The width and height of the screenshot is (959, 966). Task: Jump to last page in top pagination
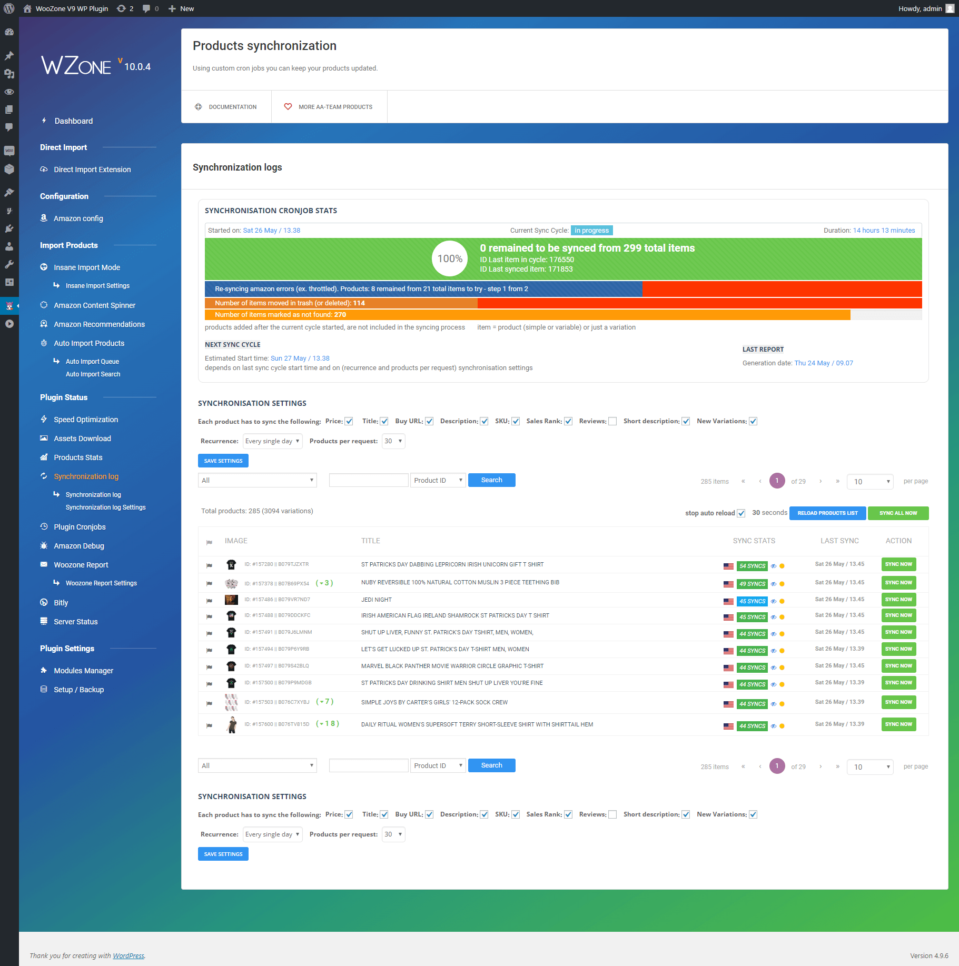tap(837, 481)
